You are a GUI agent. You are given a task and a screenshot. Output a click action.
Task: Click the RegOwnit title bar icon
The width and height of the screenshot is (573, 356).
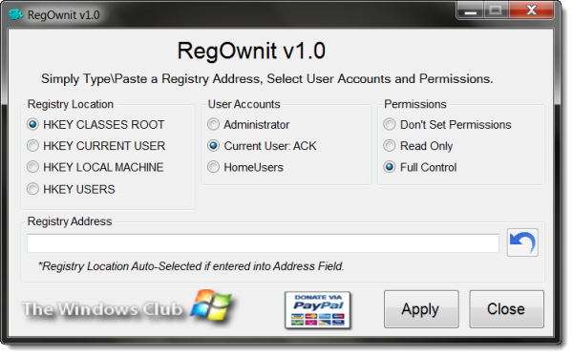pyautogui.click(x=15, y=15)
